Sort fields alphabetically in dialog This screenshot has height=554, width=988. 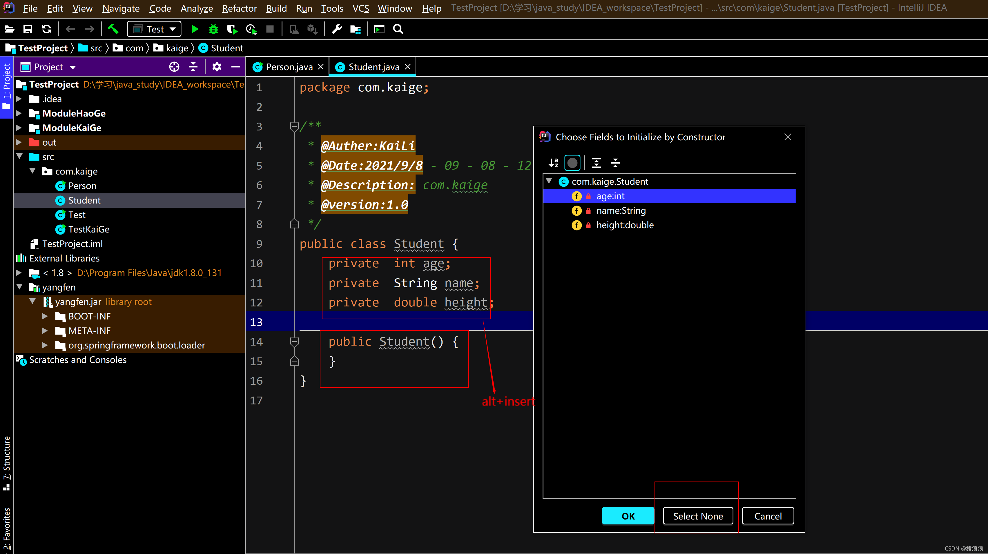554,163
